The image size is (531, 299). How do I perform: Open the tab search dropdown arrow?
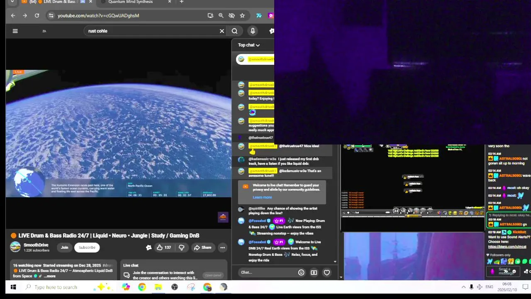coord(12,2)
